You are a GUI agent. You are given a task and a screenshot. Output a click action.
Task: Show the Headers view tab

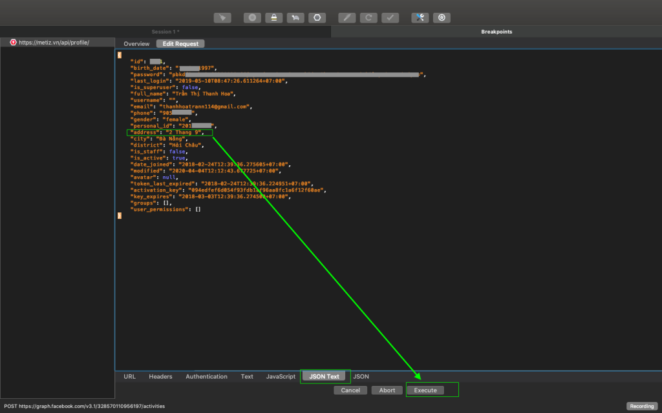160,376
